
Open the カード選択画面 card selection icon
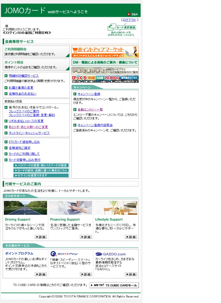122,27
